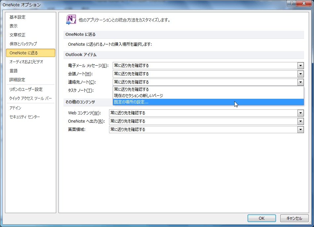Expand the 電子メール メッセージ dropdown arrow
314x227 pixels.
pyautogui.click(x=300, y=66)
